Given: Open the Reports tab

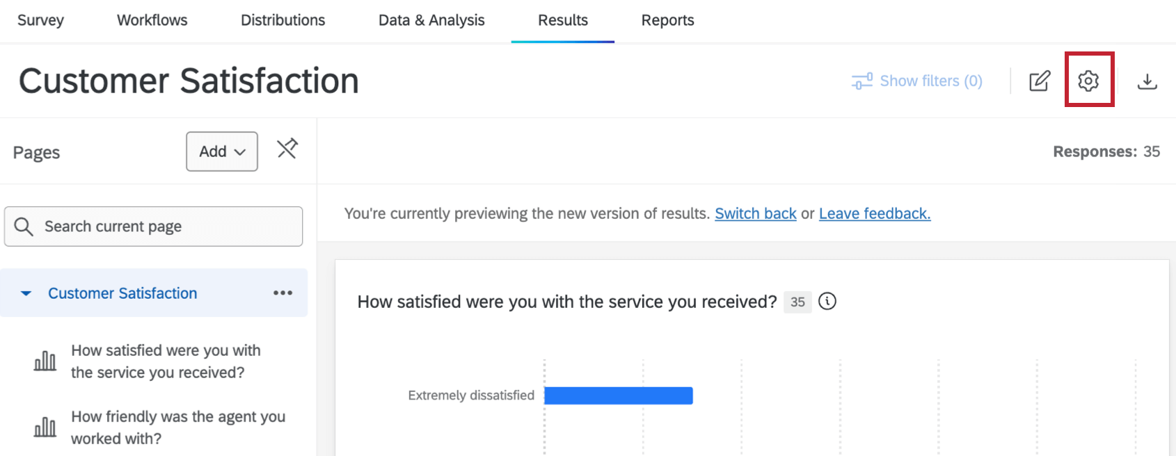Looking at the screenshot, I should pyautogui.click(x=667, y=20).
